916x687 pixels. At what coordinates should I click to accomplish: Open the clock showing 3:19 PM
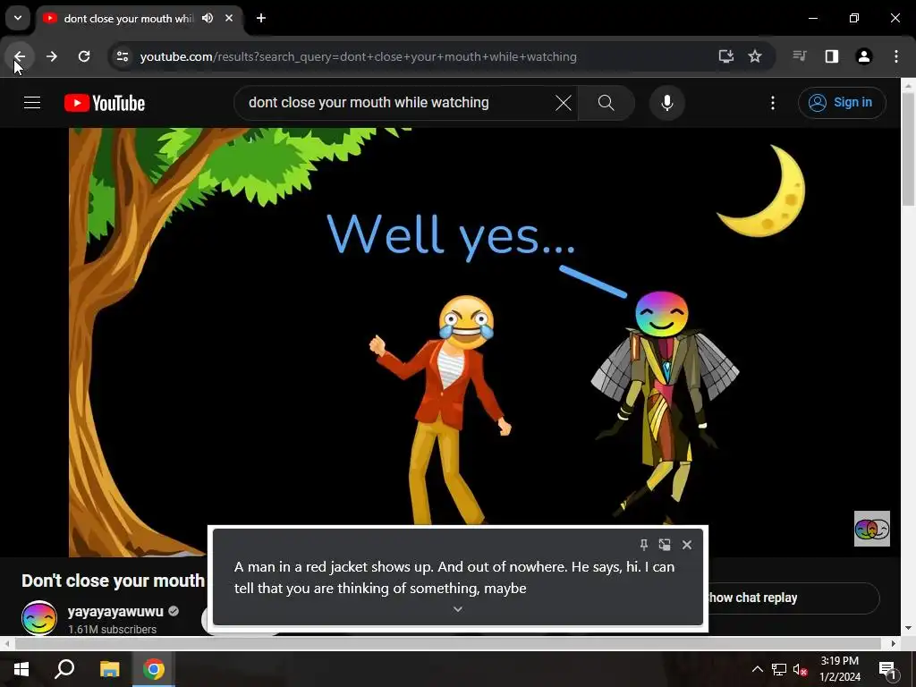(x=839, y=669)
